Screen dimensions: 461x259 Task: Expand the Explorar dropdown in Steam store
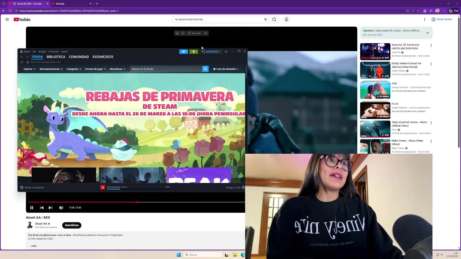point(30,69)
